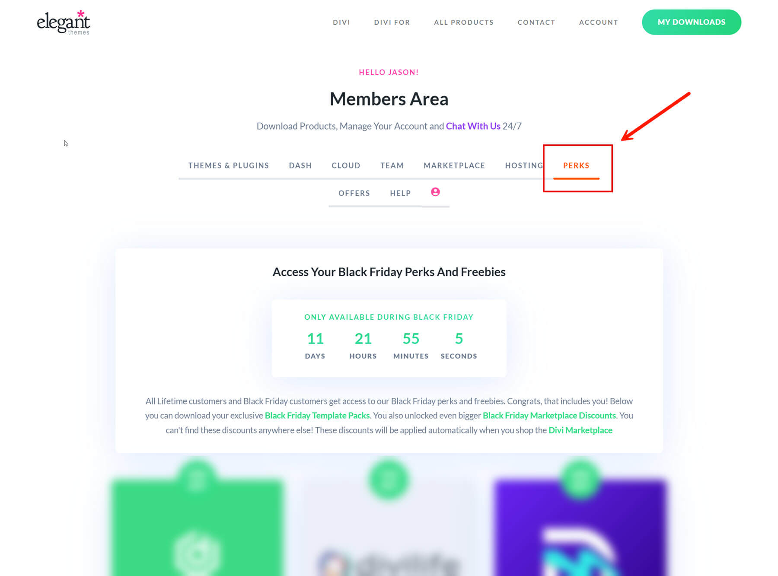Click the My Downloads button
The width and height of the screenshot is (778, 576).
point(691,22)
